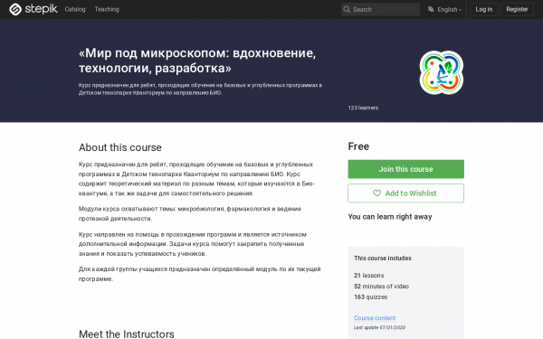Click the course logo thumbnail
Viewport: 543px width, 339px height.
coord(442,72)
